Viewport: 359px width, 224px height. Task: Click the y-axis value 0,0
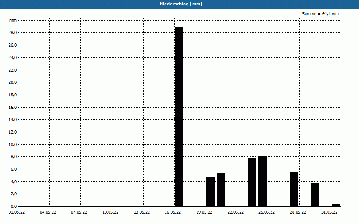point(13,207)
